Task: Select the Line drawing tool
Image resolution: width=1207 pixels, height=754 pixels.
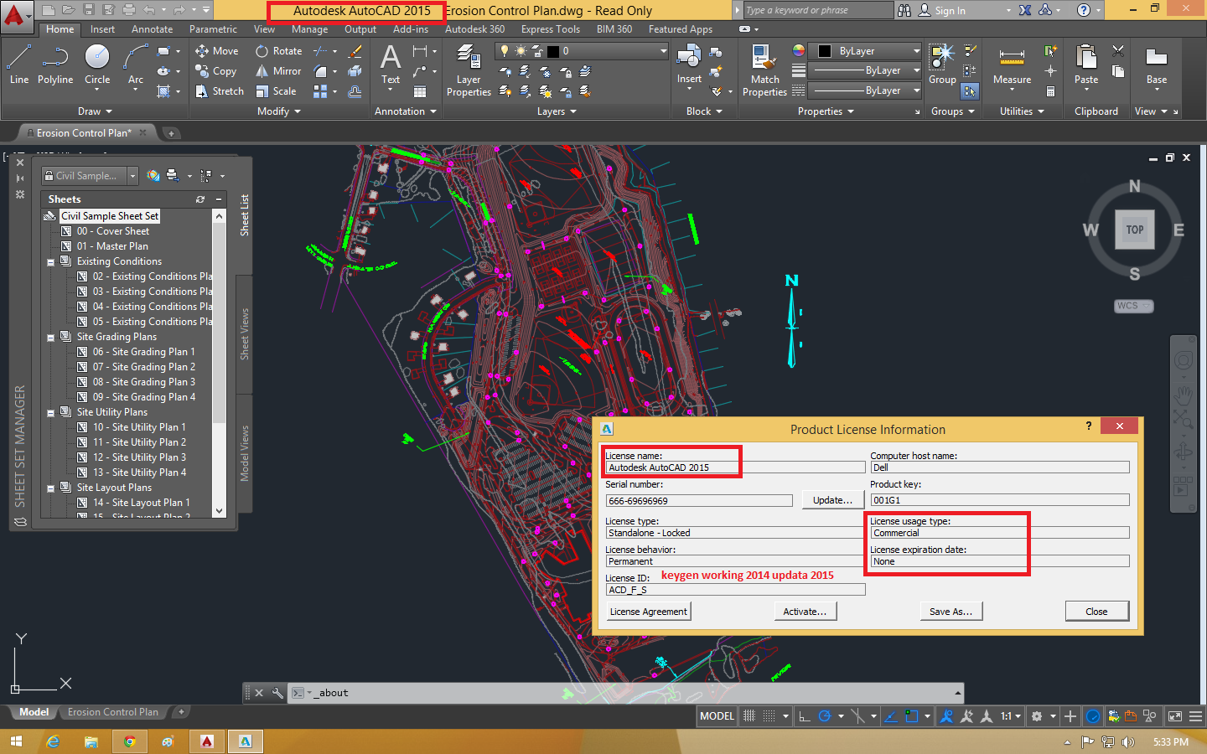Action: coord(19,65)
